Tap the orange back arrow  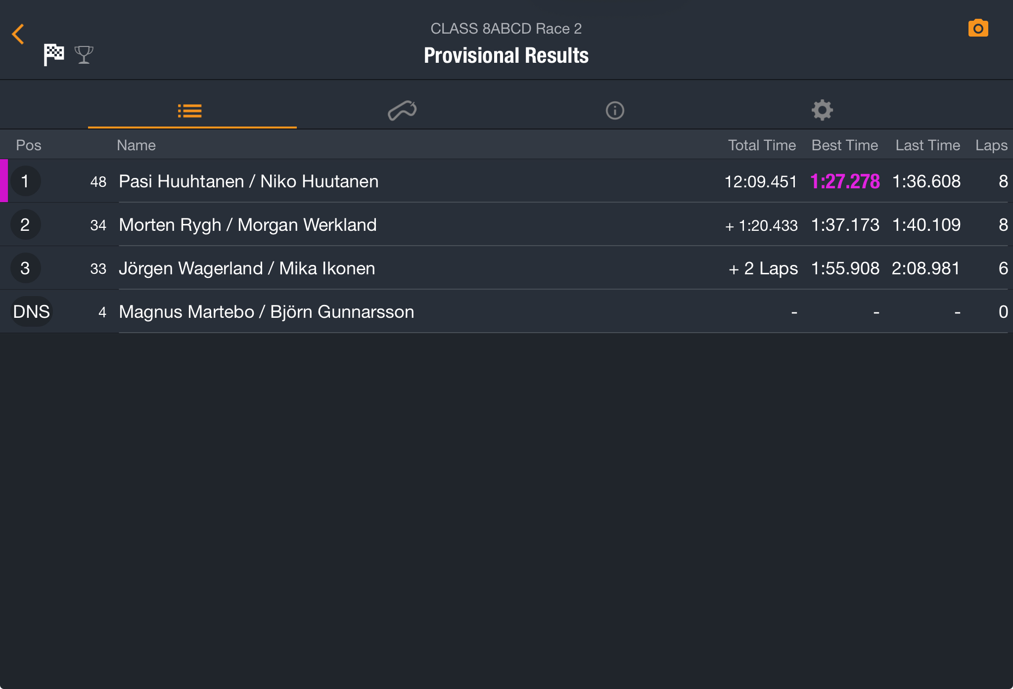(x=18, y=34)
